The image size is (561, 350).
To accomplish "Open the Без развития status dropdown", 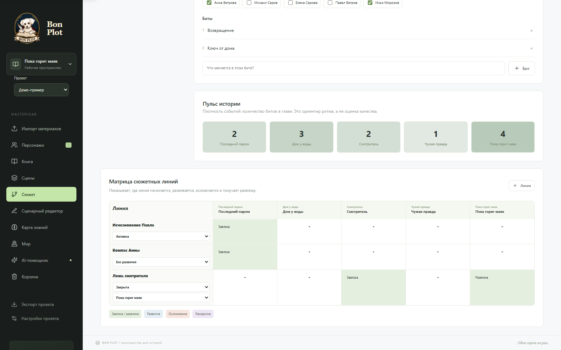I will point(161,262).
